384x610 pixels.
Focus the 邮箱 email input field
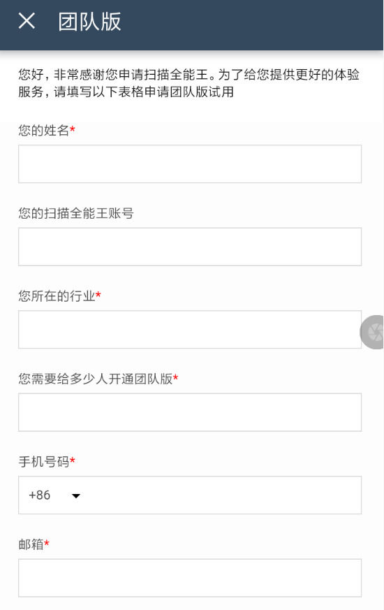pos(190,578)
